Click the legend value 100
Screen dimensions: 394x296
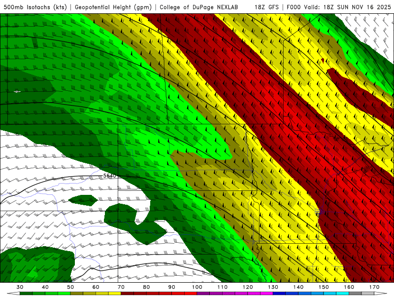(197, 287)
